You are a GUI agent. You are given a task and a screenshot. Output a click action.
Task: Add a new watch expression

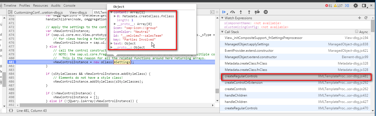point(360,18)
